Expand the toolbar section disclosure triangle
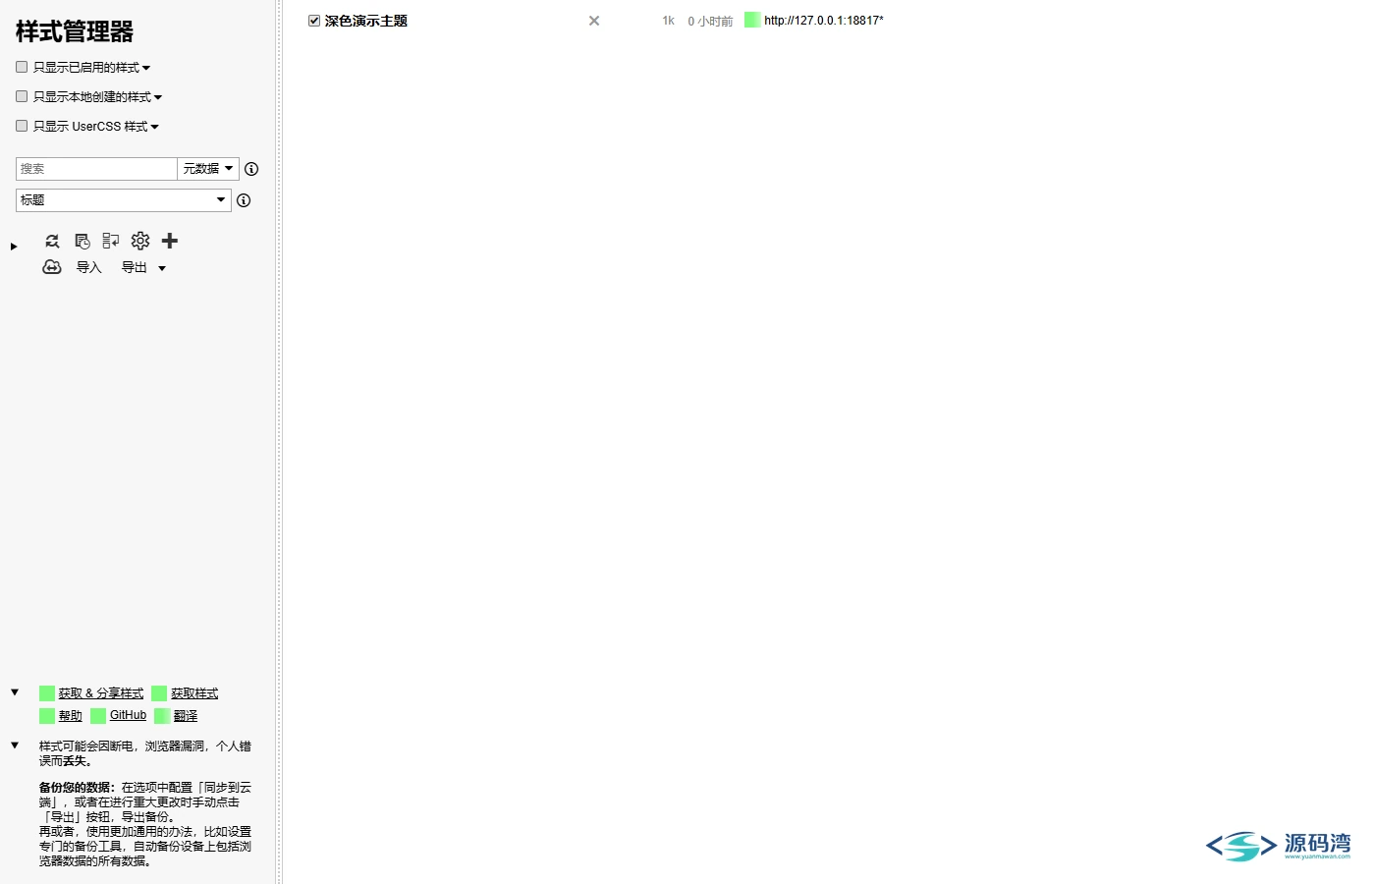The width and height of the screenshot is (1375, 884). [14, 247]
